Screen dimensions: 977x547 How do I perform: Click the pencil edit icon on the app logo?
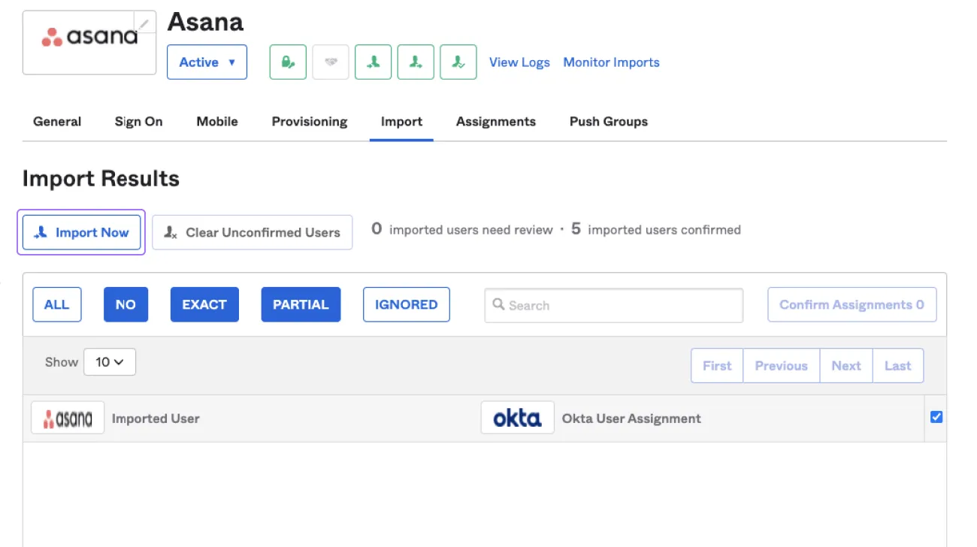click(144, 23)
